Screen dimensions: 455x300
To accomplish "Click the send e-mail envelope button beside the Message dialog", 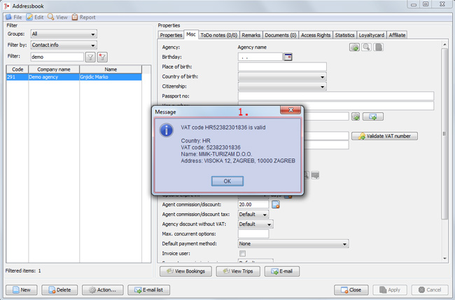I will pos(373,116).
